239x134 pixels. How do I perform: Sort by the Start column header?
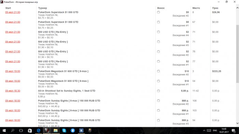tap(8, 8)
